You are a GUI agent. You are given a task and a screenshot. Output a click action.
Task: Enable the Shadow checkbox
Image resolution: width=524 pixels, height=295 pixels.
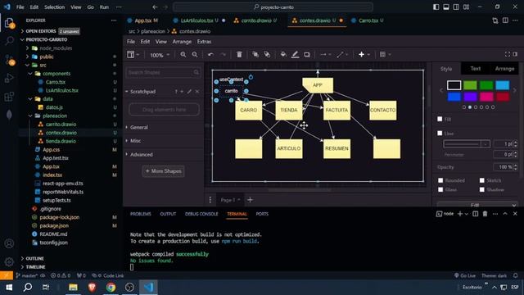[x=482, y=189]
